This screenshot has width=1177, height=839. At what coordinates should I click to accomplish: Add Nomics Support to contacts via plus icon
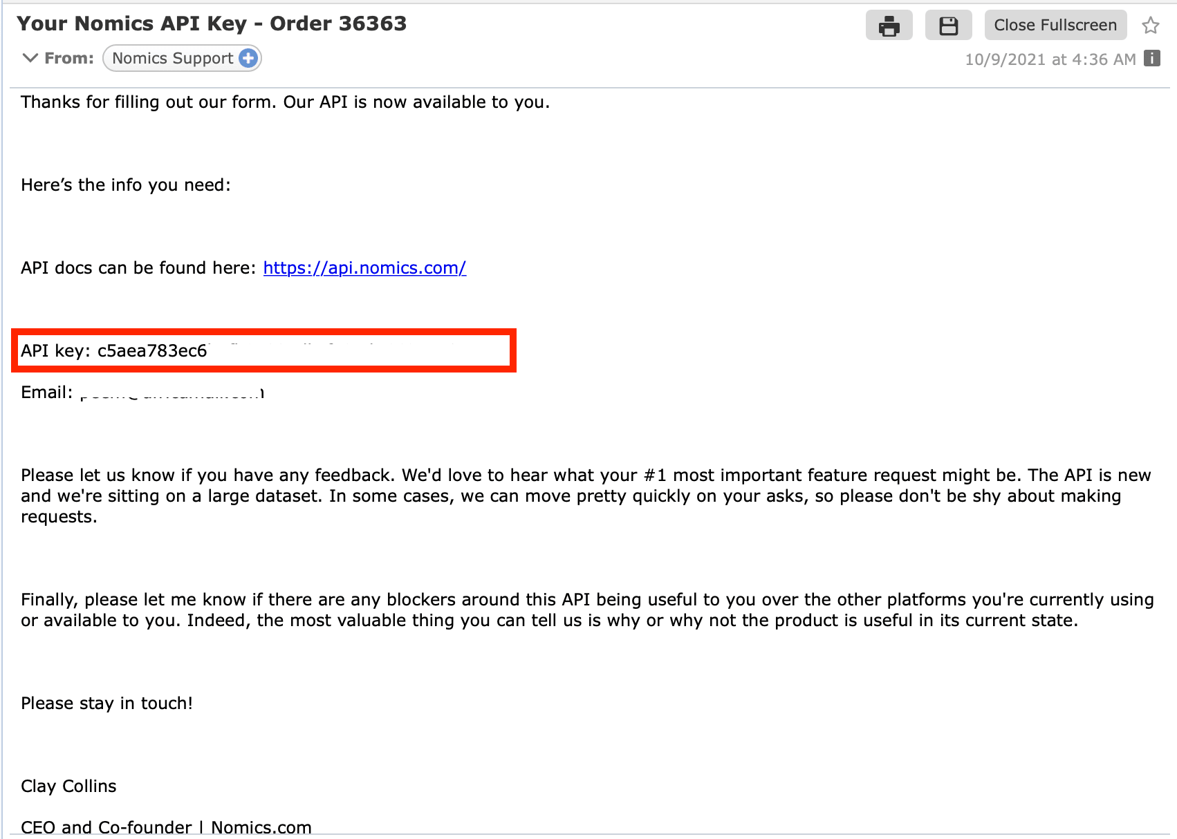(x=248, y=58)
